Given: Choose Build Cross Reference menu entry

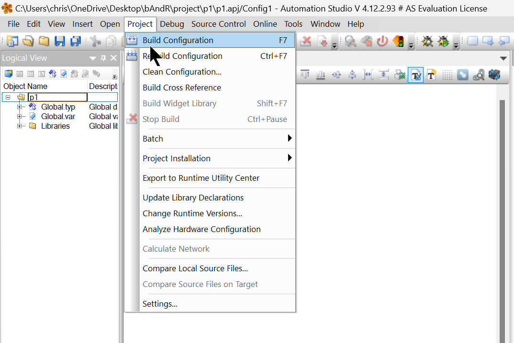Looking at the screenshot, I should [x=210, y=88].
